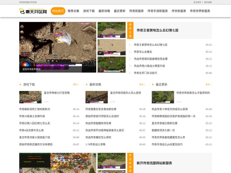The width and height of the screenshot is (231, 173).
Task: Open article title 复古传奇四级烈火怎么获得
Action: 125,93
